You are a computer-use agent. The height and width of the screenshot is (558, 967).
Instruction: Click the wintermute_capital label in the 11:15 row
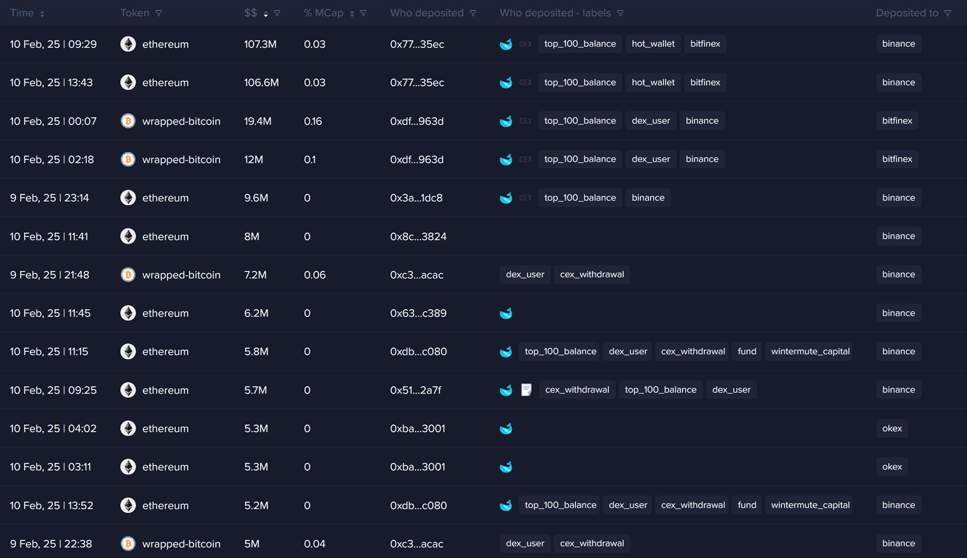[810, 352]
